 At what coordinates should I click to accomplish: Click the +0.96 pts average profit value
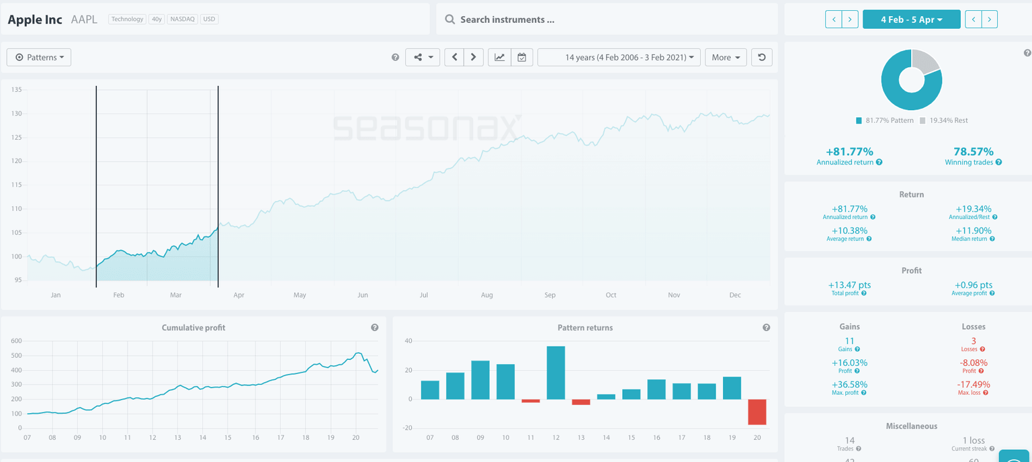(x=974, y=285)
